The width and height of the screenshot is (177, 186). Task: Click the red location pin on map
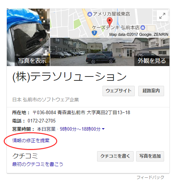coord(110,22)
